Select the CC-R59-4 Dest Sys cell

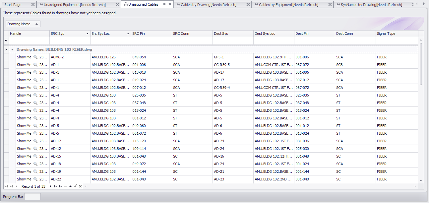point(233,88)
